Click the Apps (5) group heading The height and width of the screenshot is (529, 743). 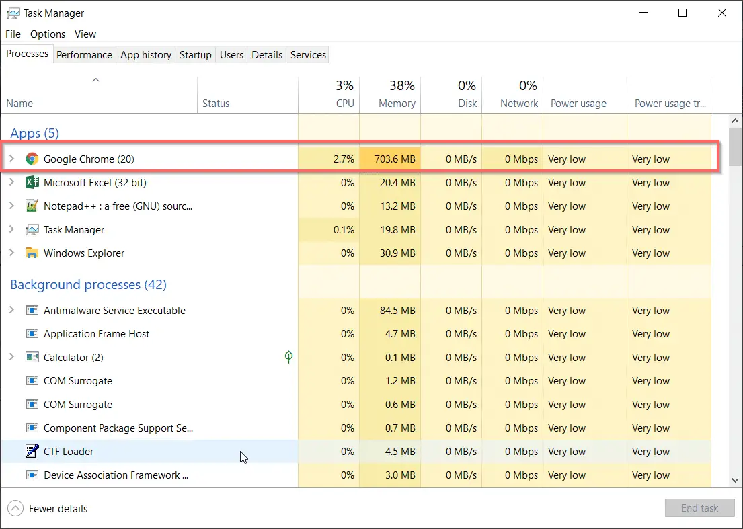34,133
